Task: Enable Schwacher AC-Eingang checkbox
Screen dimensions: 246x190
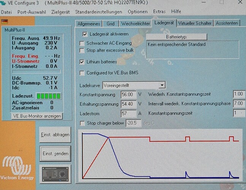Action: click(x=82, y=43)
